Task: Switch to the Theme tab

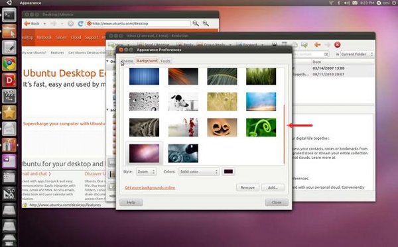Action: [127, 61]
